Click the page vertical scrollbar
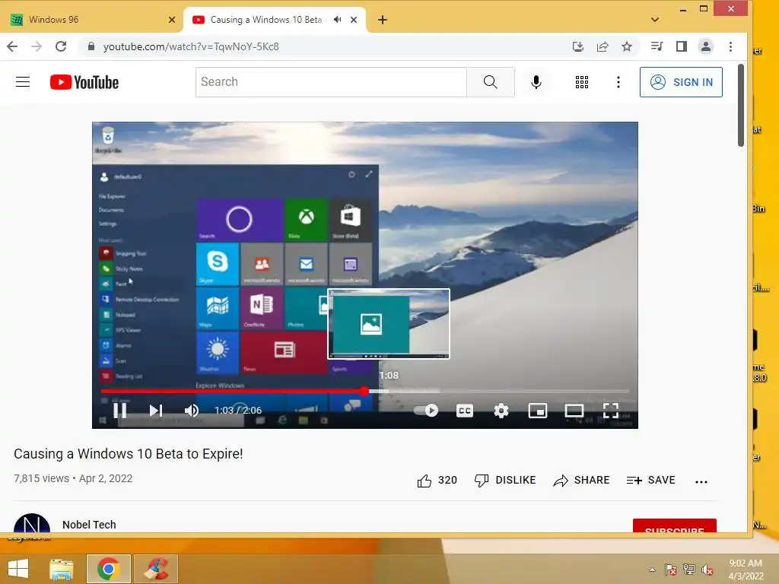 pyautogui.click(x=741, y=105)
